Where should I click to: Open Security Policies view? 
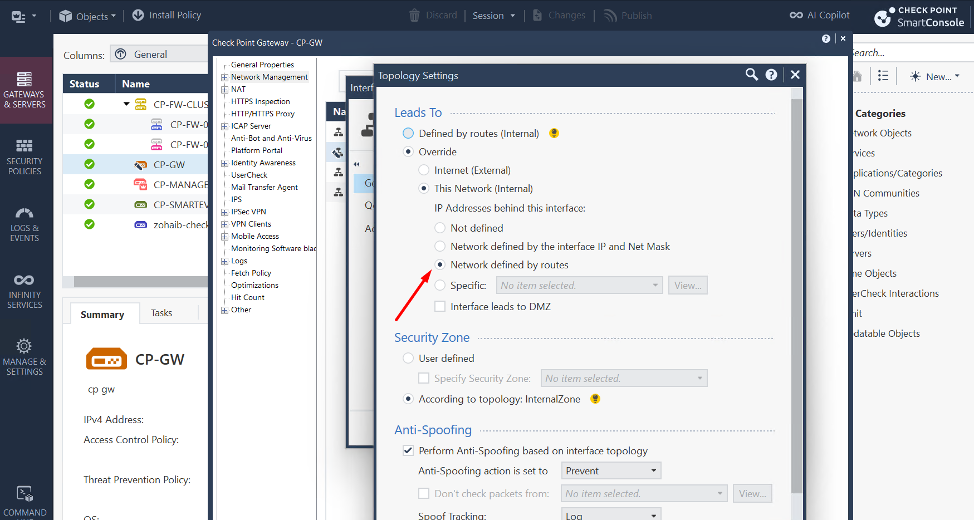click(x=25, y=156)
